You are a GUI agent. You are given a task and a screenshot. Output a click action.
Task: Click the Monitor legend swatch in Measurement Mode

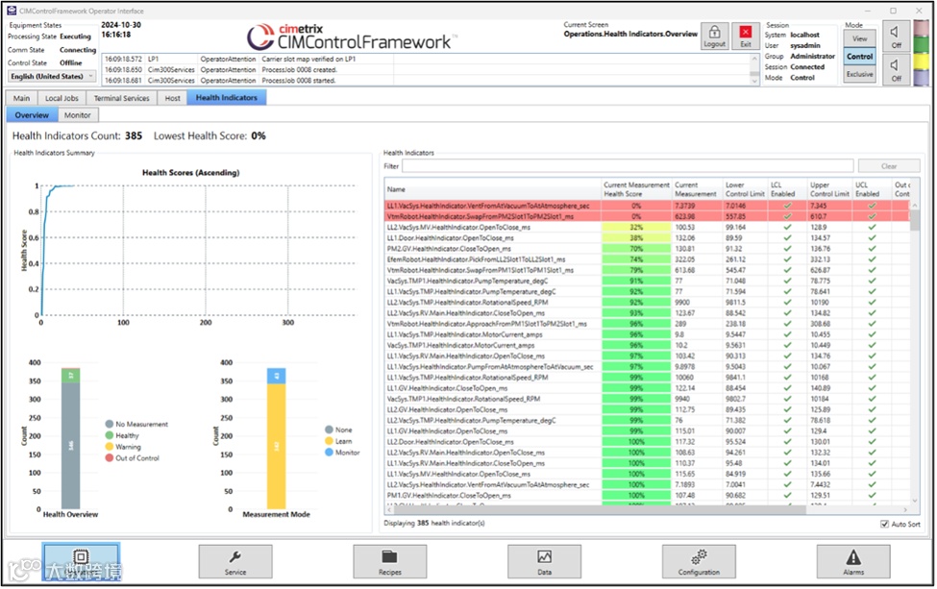click(329, 453)
